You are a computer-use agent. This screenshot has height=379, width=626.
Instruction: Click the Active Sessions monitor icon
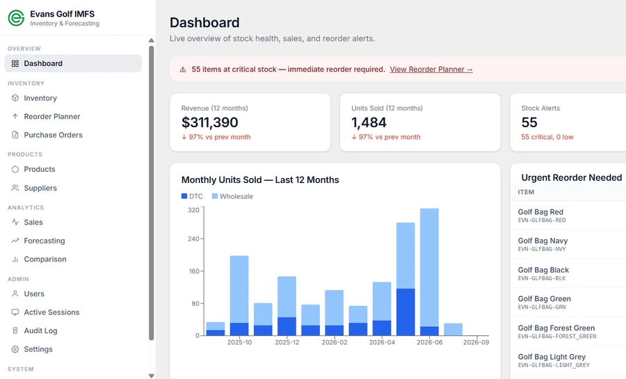15,312
